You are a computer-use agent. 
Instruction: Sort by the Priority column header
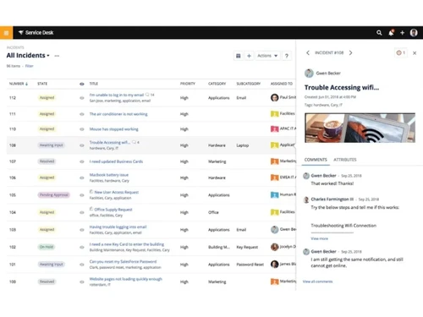188,84
